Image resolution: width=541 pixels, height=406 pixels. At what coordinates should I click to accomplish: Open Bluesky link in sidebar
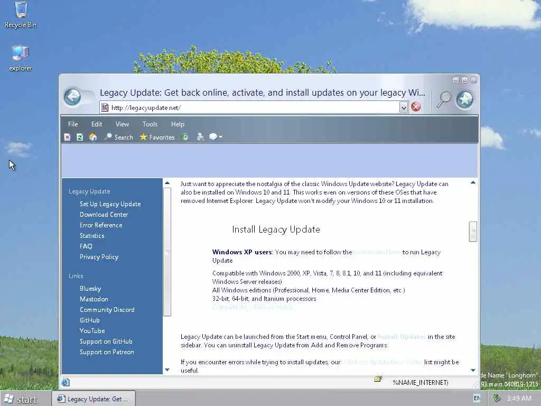90,289
